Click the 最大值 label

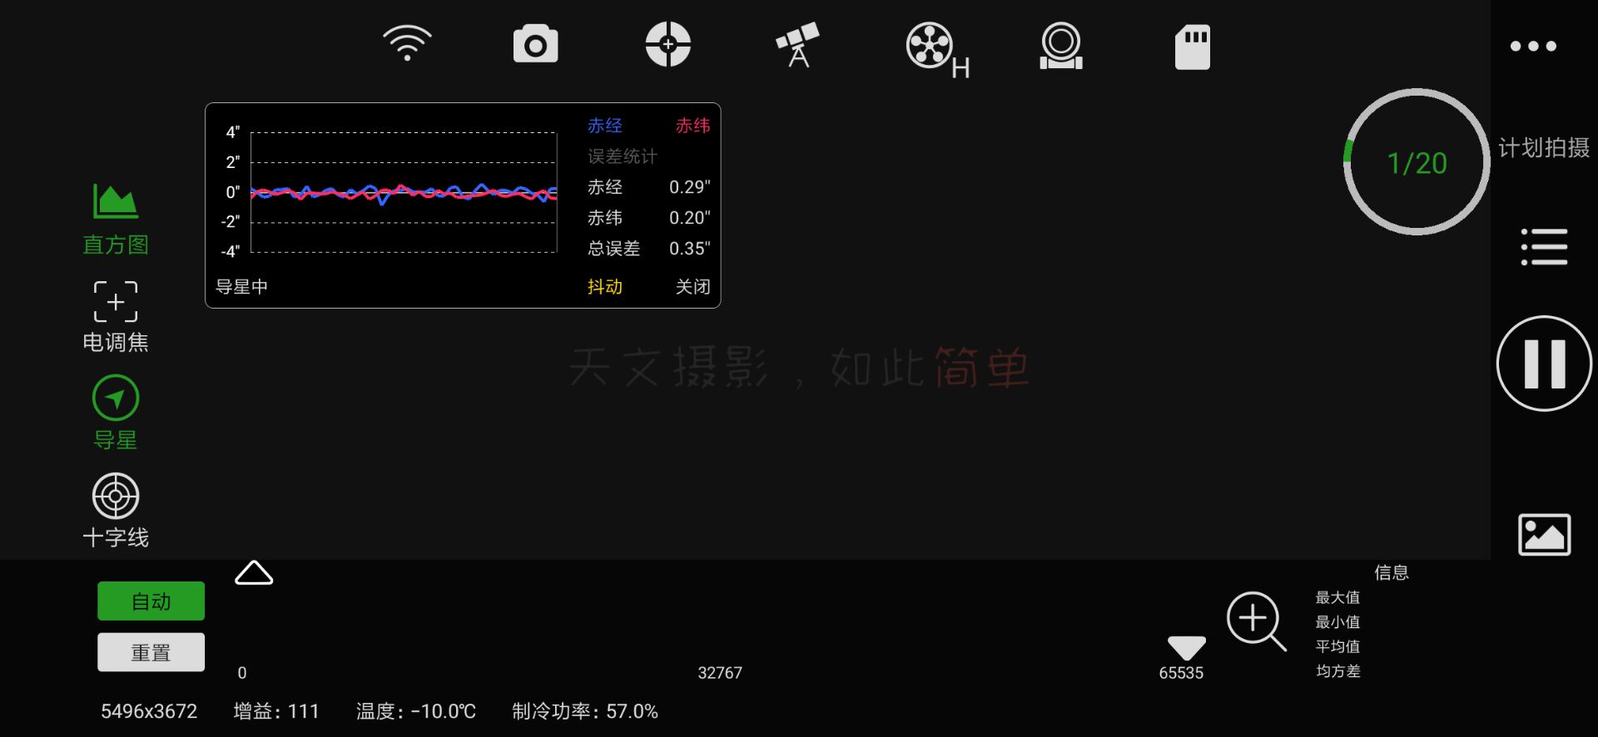(1337, 597)
